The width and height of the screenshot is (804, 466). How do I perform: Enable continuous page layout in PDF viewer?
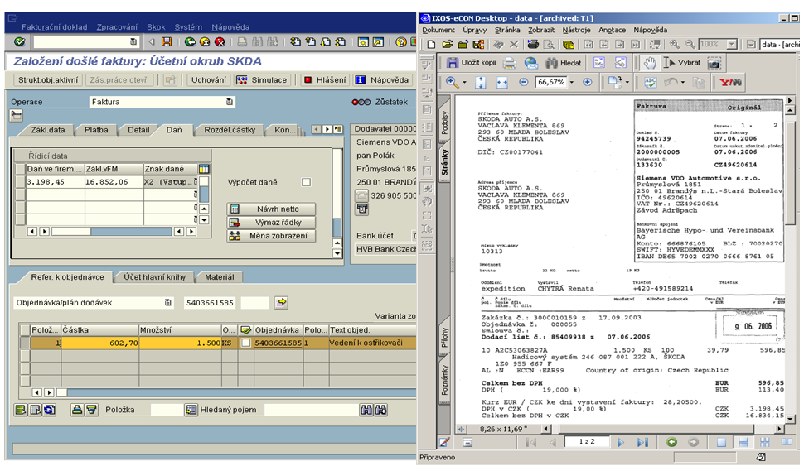click(x=743, y=443)
